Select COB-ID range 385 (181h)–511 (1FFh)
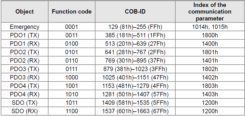Viewport: 245px width, 116px height. (x=135, y=35)
